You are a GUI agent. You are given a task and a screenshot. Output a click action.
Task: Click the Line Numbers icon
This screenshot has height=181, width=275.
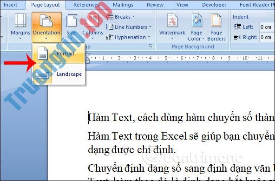click(110, 27)
